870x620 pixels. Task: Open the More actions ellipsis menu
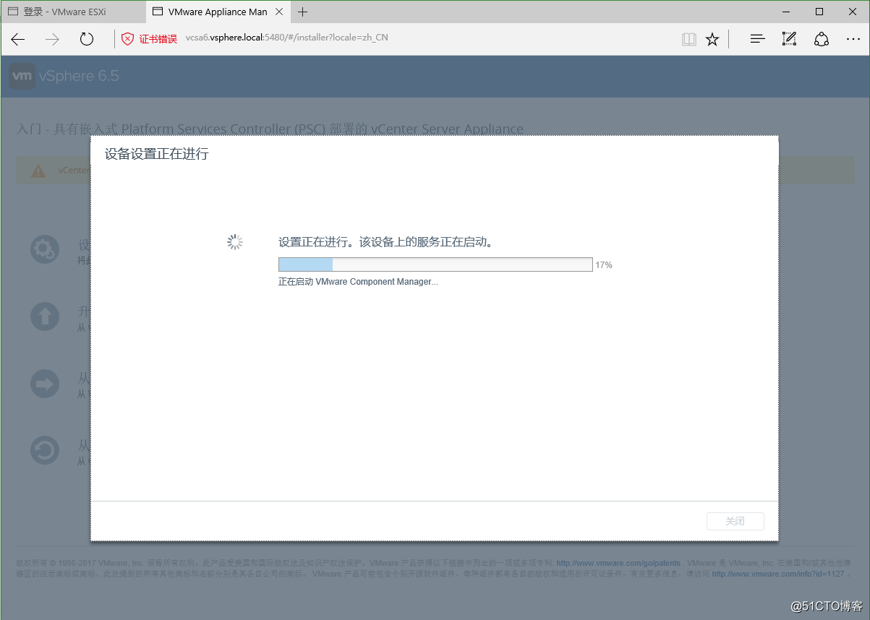[x=853, y=39]
